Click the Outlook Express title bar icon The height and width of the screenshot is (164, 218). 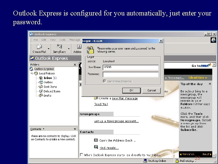coord(31,34)
